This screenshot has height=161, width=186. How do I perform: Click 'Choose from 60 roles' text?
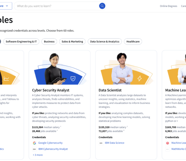click(x=60, y=31)
